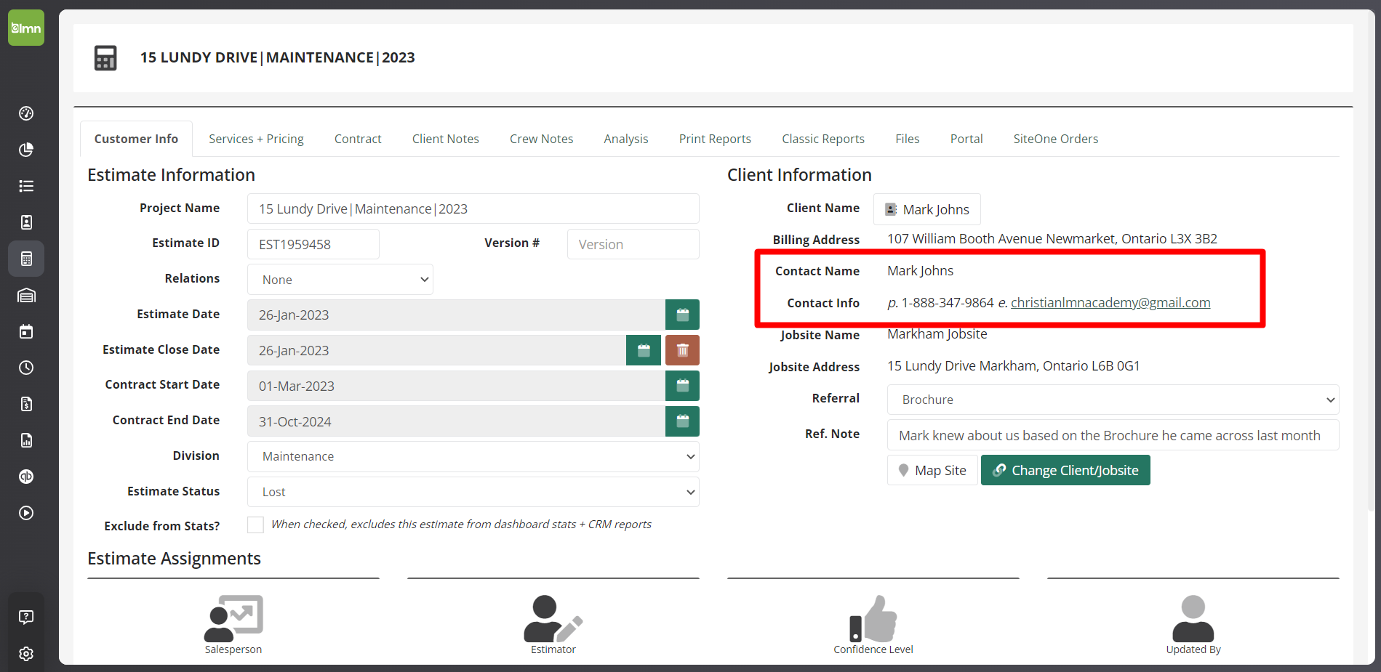
Task: Click the Ref. Note input field
Action: (1113, 435)
